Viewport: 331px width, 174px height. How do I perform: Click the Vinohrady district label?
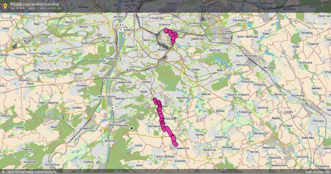158,18
